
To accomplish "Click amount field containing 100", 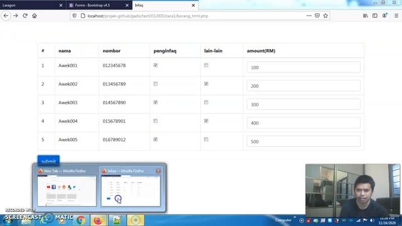I will tap(303, 67).
